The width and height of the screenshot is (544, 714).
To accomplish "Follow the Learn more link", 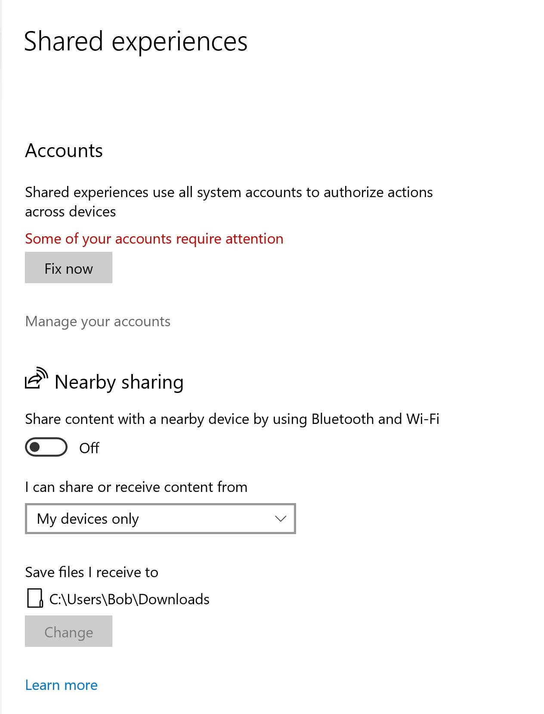I will (x=61, y=685).
